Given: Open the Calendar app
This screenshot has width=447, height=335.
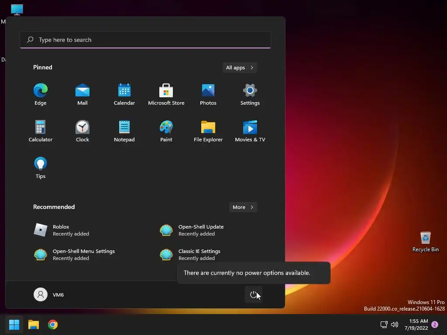Looking at the screenshot, I should click(124, 94).
